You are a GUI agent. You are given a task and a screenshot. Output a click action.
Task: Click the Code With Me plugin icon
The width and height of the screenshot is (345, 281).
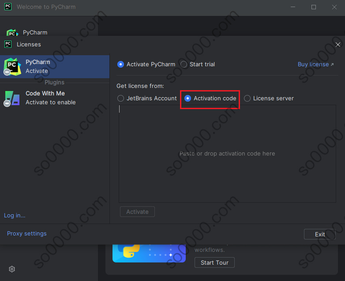click(12, 98)
